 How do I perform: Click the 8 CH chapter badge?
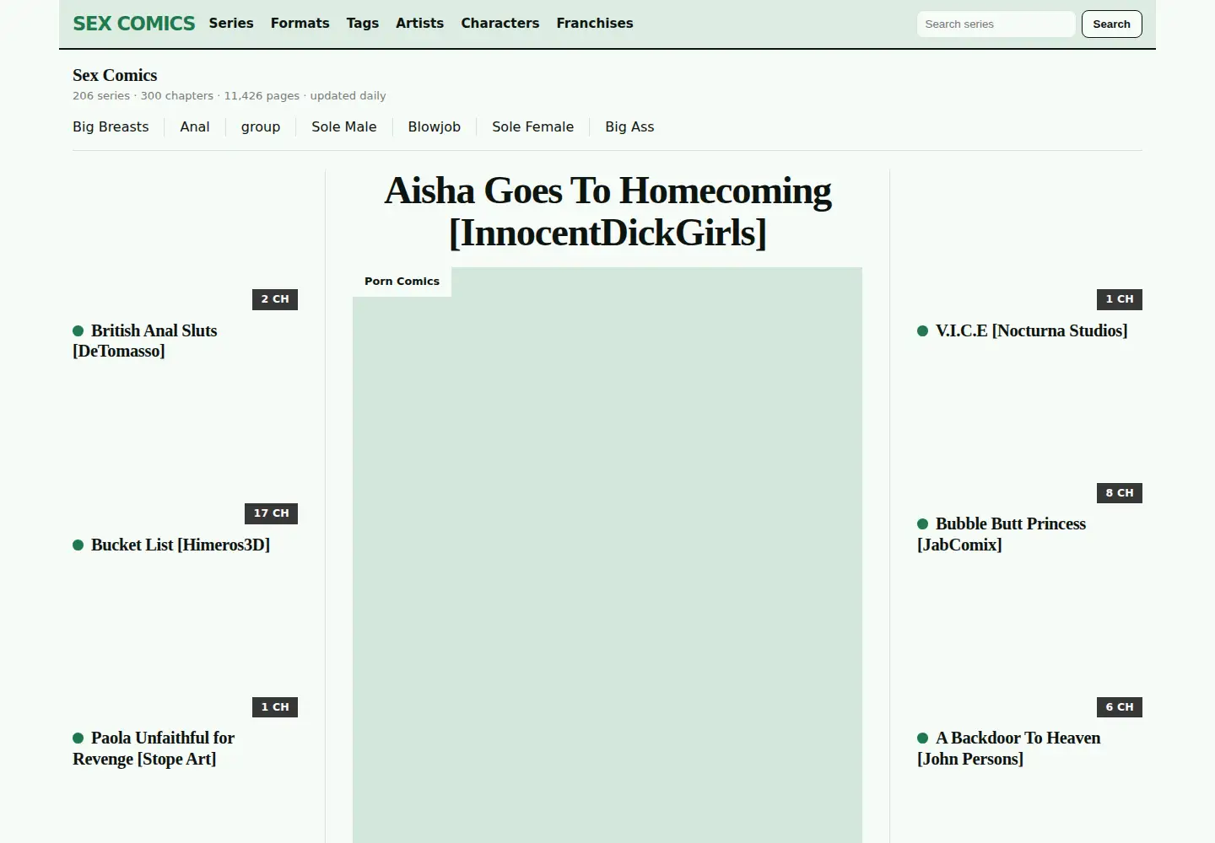point(1120,492)
